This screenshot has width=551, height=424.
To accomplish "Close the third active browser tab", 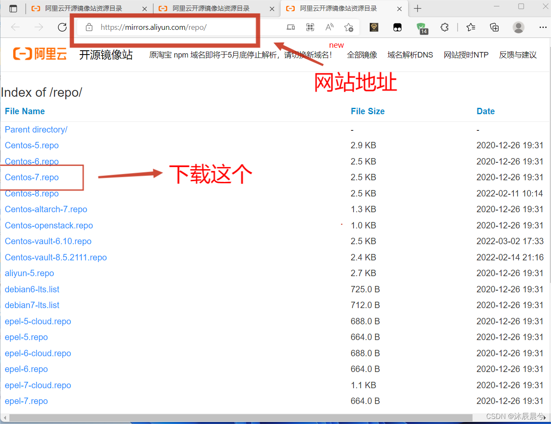I will [x=399, y=9].
